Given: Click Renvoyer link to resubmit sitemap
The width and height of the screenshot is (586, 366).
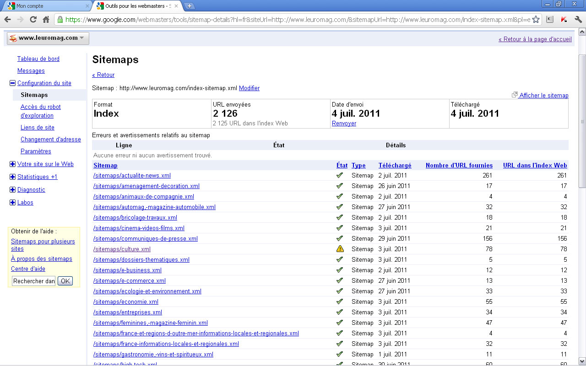Looking at the screenshot, I should tap(344, 124).
